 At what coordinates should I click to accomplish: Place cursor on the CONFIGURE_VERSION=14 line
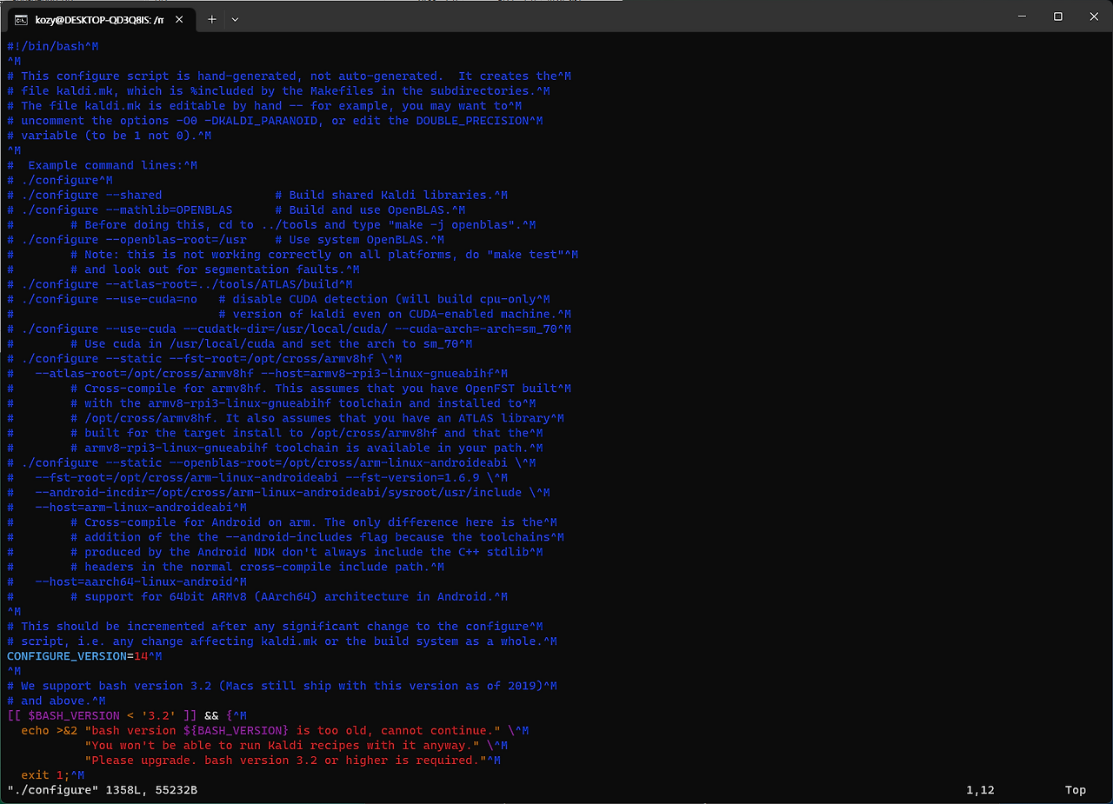click(x=78, y=655)
